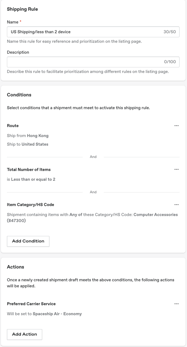Screen dimensions: 187x347
Task: Focus the empty Description input field
Action: (x=93, y=62)
